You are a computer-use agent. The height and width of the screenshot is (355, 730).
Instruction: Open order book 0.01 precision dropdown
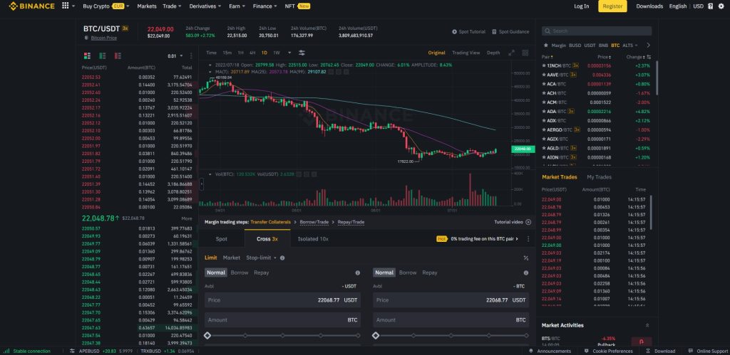click(x=175, y=55)
